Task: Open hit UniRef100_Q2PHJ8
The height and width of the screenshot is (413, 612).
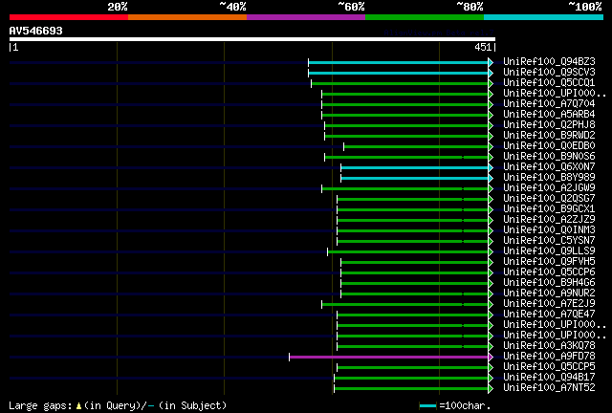Action: 549,125
